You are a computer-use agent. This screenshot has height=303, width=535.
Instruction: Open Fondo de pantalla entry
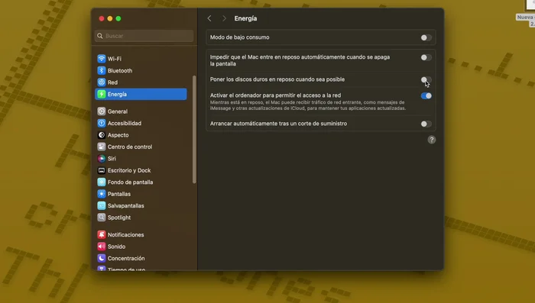pyautogui.click(x=141, y=182)
